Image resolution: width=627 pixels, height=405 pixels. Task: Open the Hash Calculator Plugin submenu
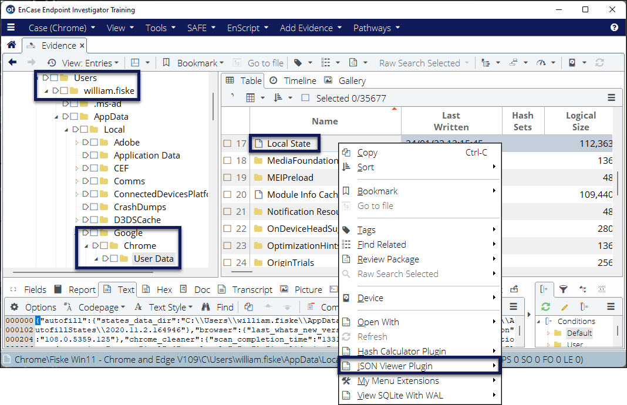[419, 351]
